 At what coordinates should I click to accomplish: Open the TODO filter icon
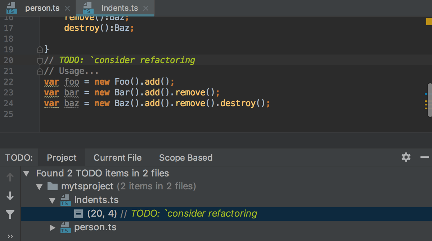(x=10, y=214)
